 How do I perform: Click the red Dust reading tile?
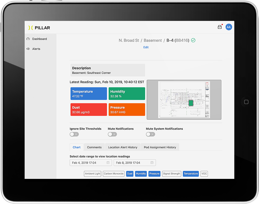click(89, 109)
